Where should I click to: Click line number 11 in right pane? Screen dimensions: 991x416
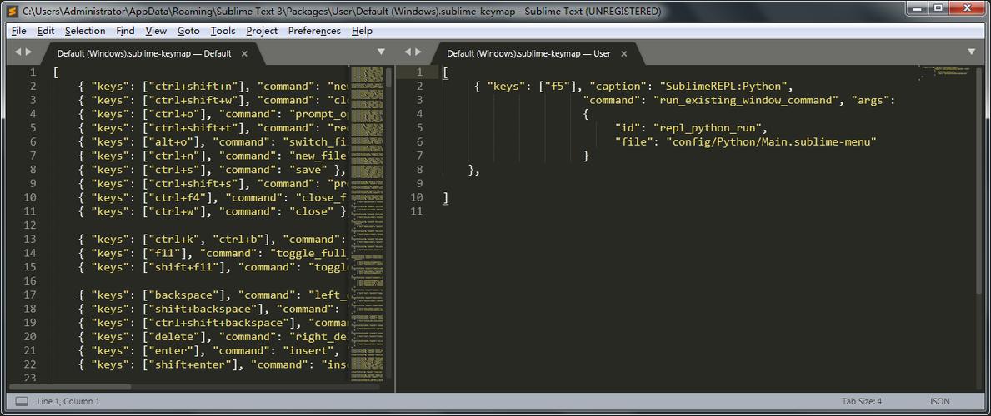coord(417,210)
